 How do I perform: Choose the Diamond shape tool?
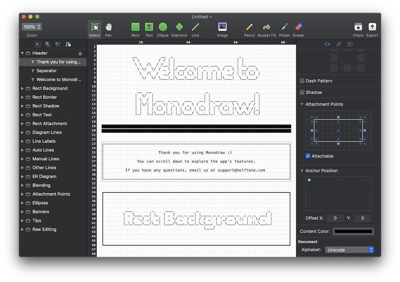coord(179,29)
